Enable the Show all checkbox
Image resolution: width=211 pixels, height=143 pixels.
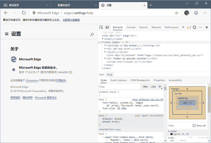194,125
